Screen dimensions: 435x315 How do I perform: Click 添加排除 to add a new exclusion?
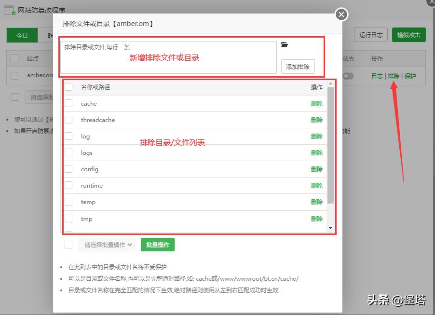298,67
